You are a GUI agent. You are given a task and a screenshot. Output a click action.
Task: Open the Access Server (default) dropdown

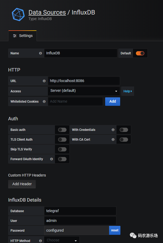(x=84, y=91)
